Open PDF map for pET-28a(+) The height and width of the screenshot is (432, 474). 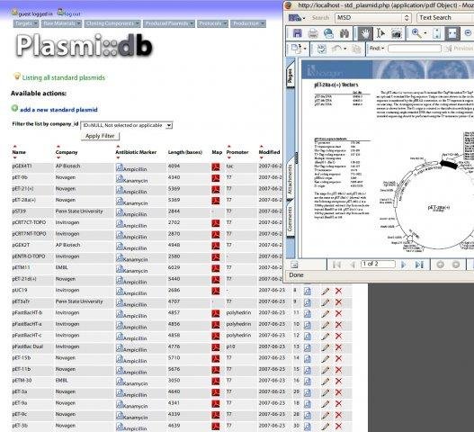click(x=216, y=201)
